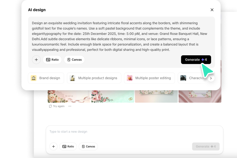The image size is (237, 158).
Task: Select the Brand design suggestion
Action: [46, 78]
